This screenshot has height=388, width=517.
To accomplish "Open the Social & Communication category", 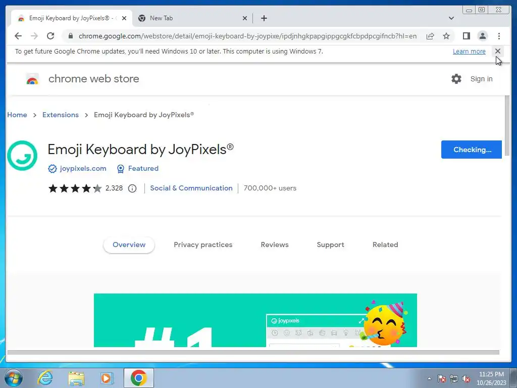I will tap(191, 188).
